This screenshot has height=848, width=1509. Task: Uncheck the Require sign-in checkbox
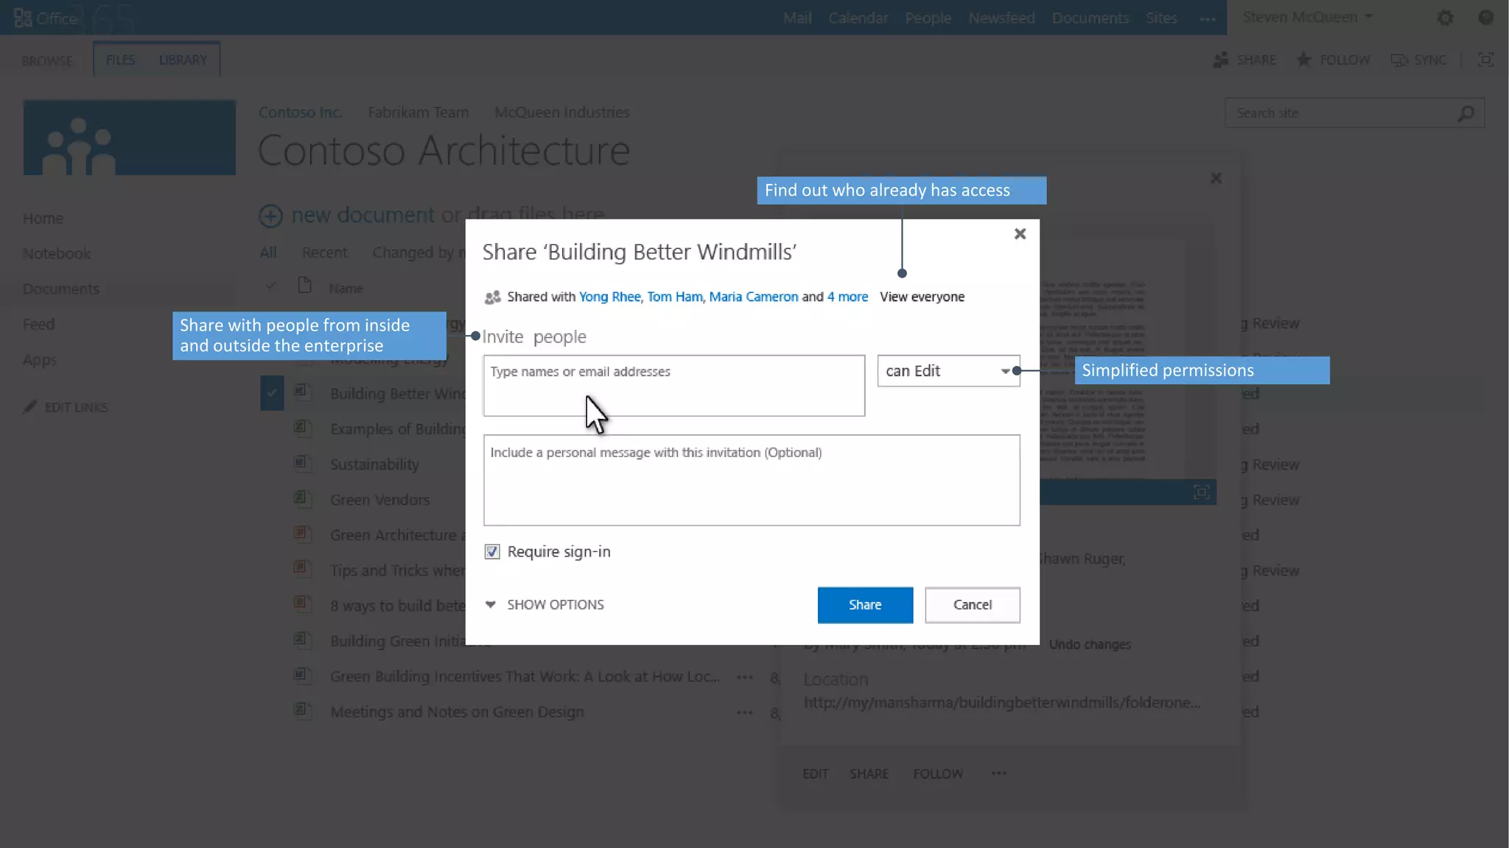491,551
